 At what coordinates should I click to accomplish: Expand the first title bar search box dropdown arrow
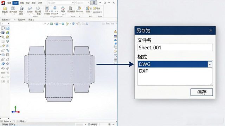[x=73, y=3]
